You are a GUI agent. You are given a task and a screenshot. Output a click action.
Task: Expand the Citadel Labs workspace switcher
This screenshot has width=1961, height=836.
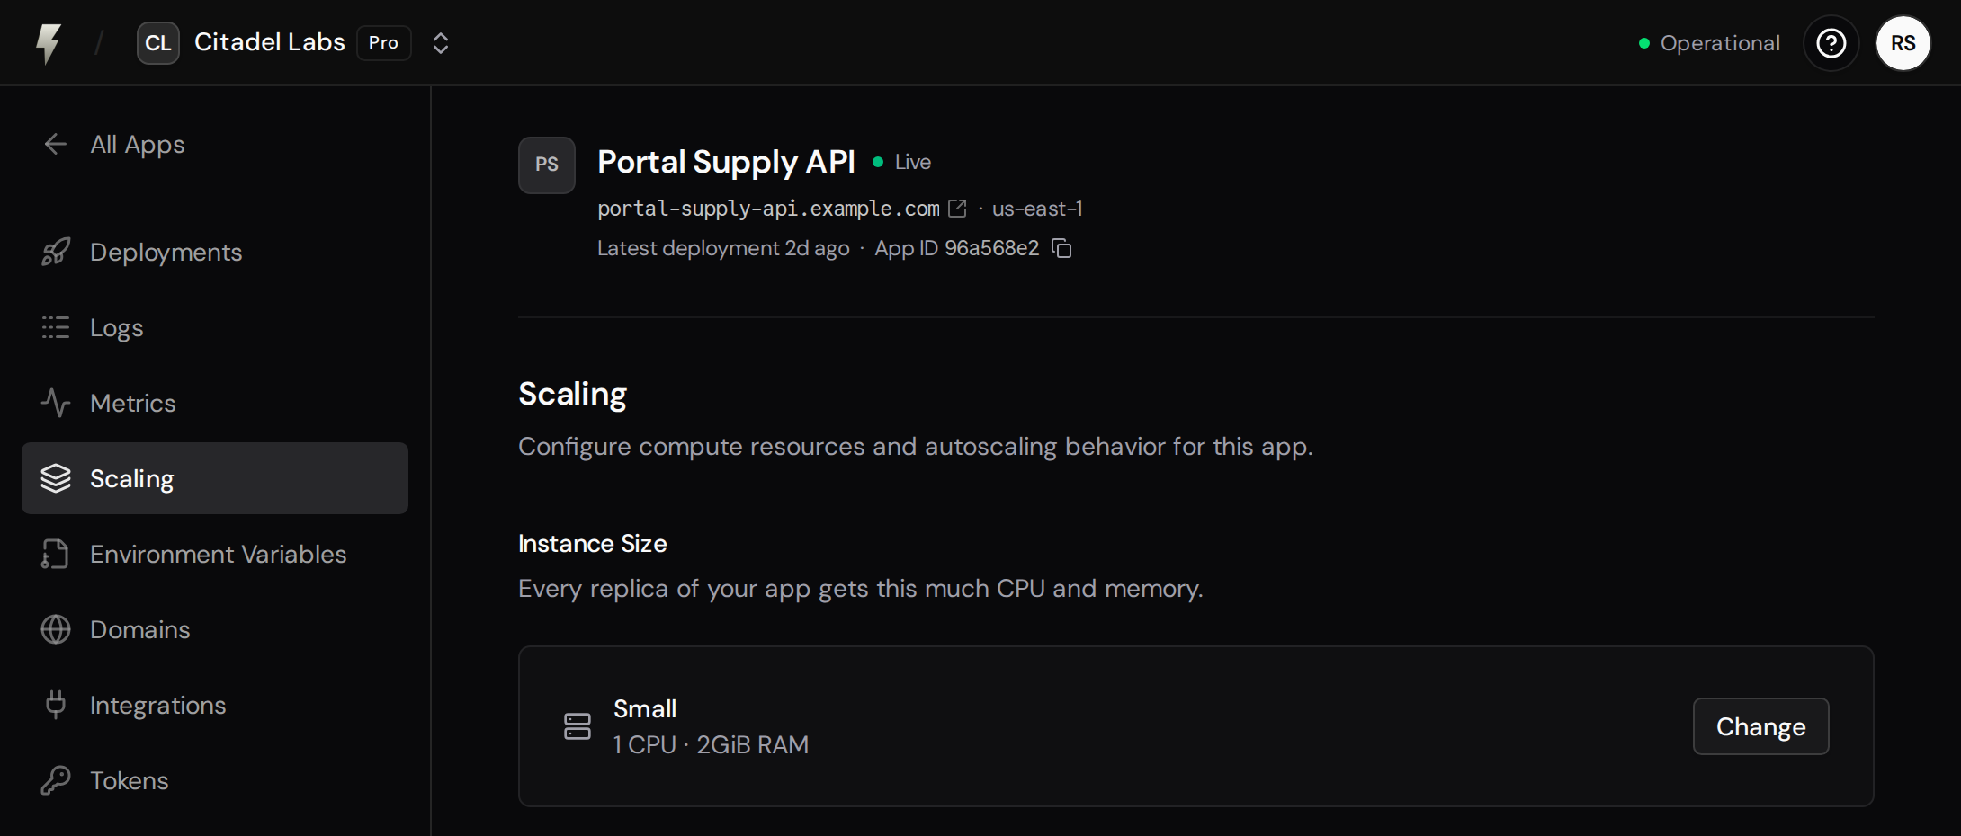(440, 43)
